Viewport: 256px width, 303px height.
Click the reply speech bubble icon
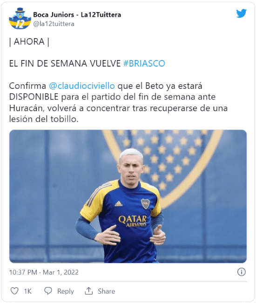click(48, 291)
